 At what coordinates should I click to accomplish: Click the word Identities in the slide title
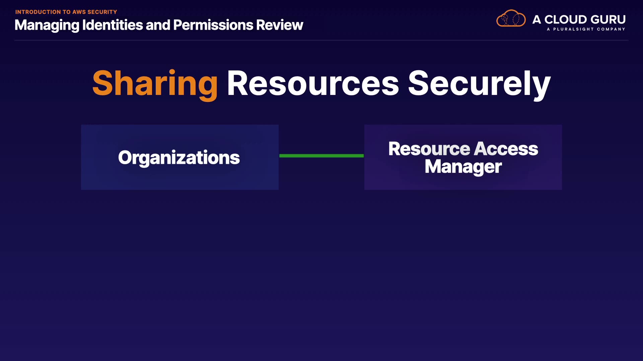pos(113,25)
